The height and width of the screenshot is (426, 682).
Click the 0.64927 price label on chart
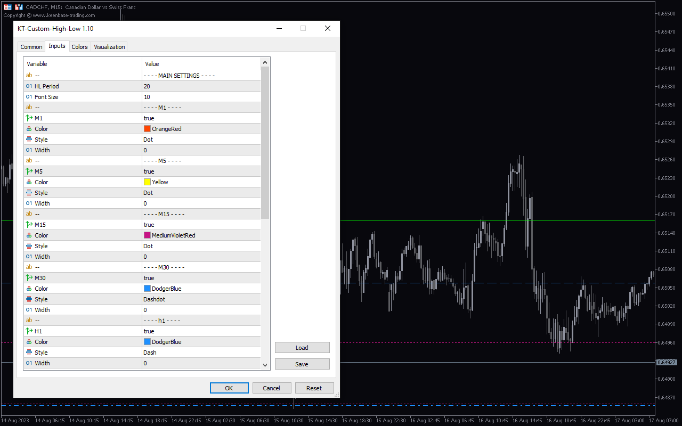[666, 362]
